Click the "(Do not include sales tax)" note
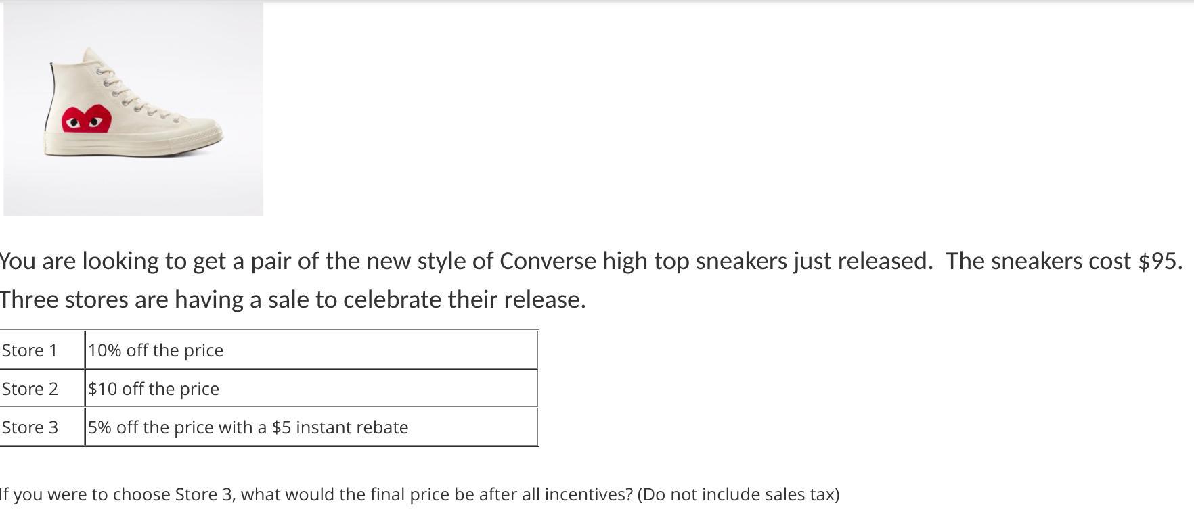The image size is (1194, 518). [738, 494]
